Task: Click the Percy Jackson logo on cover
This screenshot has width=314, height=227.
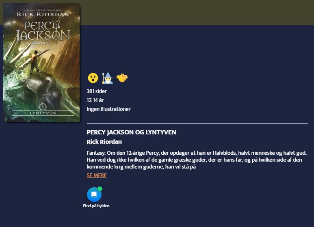Action: (43, 32)
